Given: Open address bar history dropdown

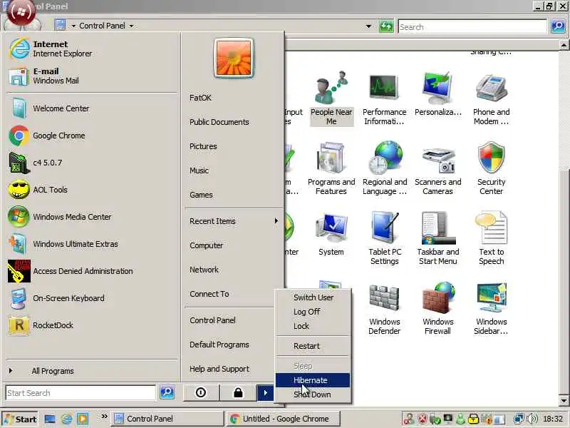Looking at the screenshot, I should coord(368,26).
